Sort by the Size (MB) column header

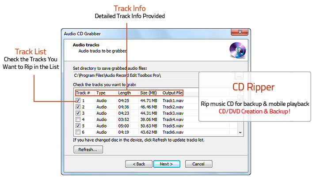149,93
